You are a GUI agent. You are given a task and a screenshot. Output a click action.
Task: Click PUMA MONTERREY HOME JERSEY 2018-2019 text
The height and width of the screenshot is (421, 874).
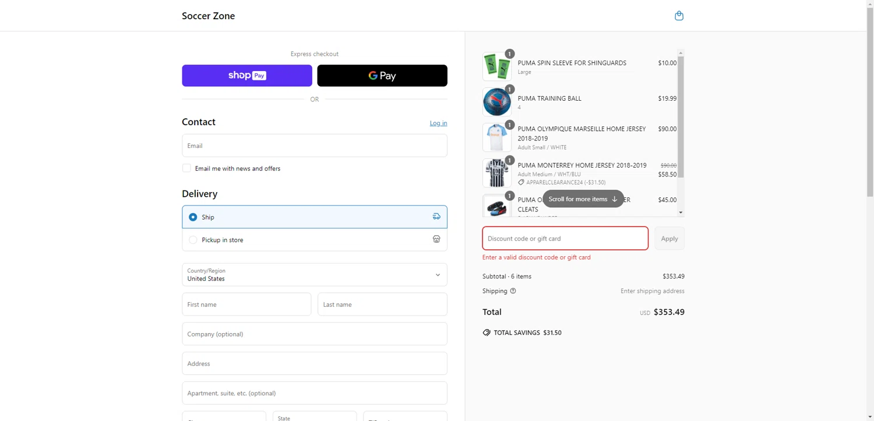582,165
